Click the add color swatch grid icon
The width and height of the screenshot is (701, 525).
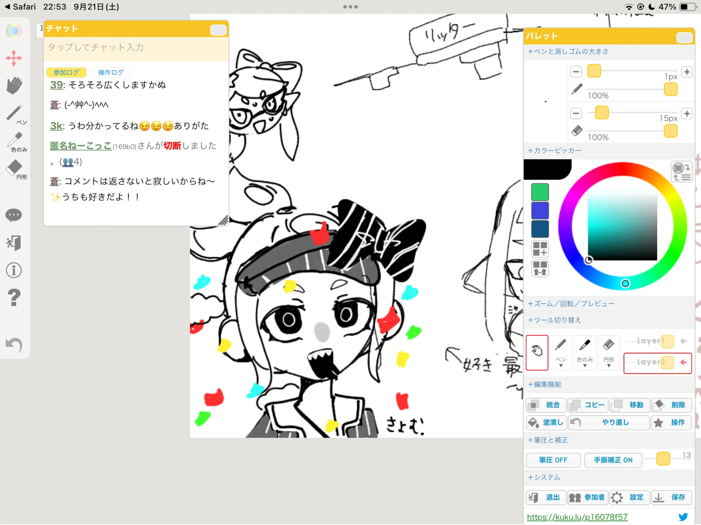coord(540,249)
